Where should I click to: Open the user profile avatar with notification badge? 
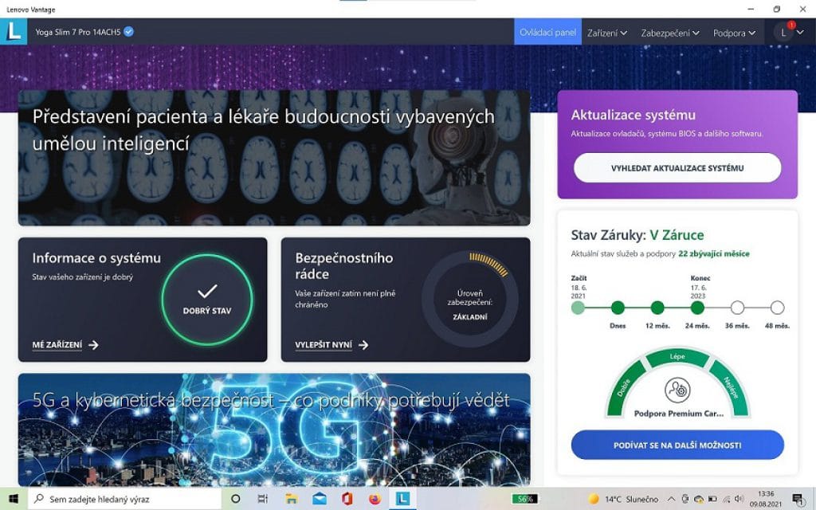783,32
